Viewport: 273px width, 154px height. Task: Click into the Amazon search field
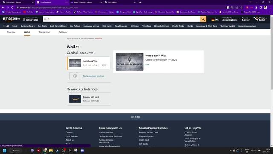[125, 19]
